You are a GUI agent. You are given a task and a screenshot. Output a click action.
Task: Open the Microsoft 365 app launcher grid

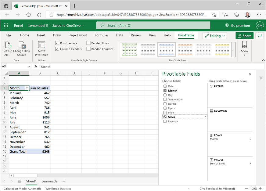click(x=5, y=25)
